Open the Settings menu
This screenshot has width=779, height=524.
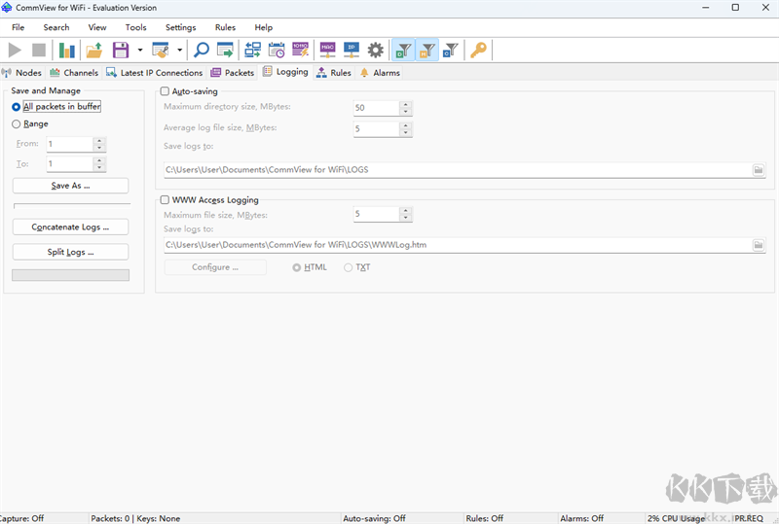[181, 28]
